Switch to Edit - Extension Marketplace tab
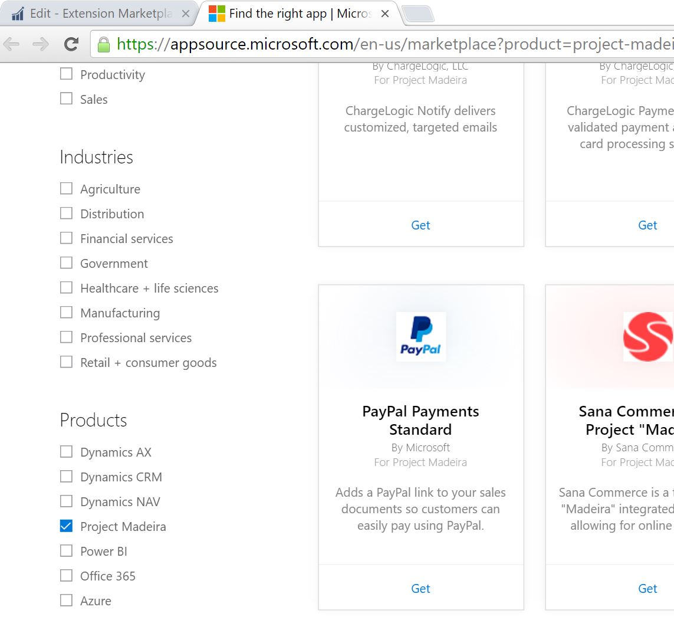Image resolution: width=674 pixels, height=620 pixels. pyautogui.click(x=99, y=14)
